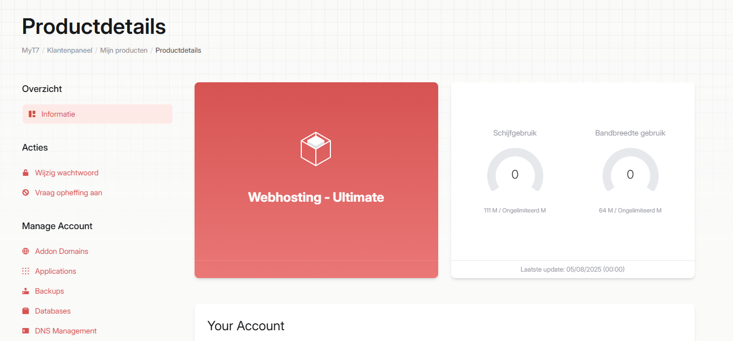Image resolution: width=733 pixels, height=341 pixels.
Task: Click the padlock icon beside Wijzig wachtwoord
Action: click(25, 173)
